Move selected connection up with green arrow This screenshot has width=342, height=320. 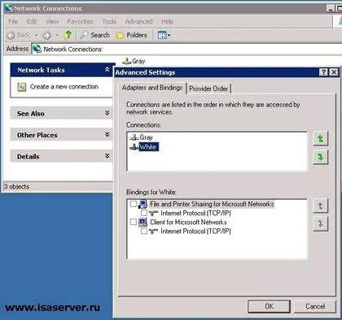point(321,139)
